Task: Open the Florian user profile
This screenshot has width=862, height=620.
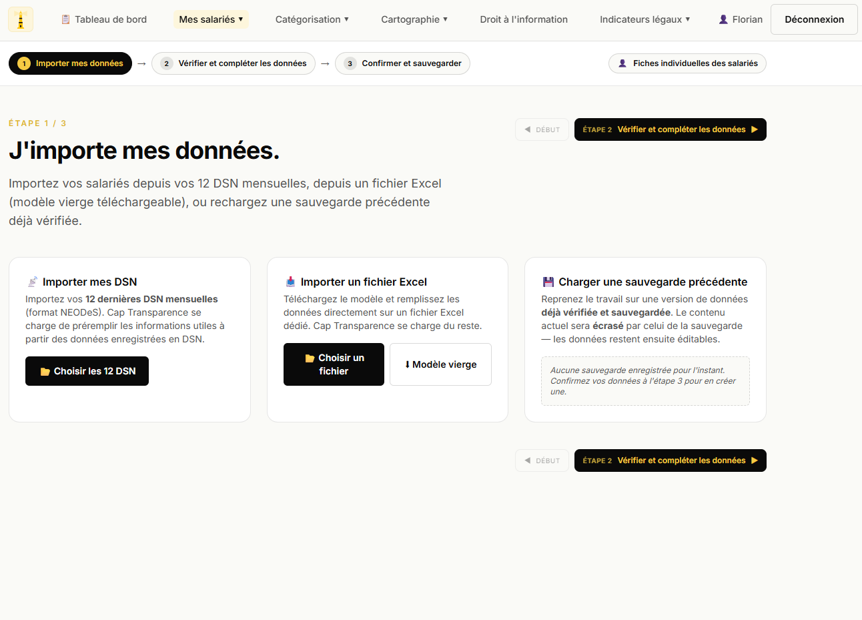Action: (x=741, y=19)
